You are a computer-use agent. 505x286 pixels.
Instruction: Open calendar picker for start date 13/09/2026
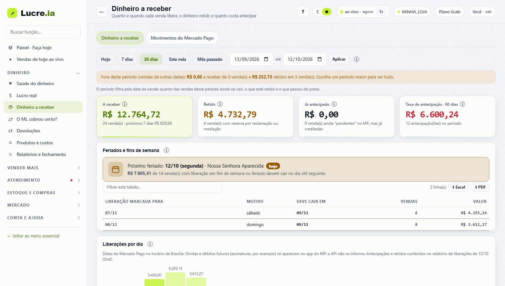(x=266, y=59)
